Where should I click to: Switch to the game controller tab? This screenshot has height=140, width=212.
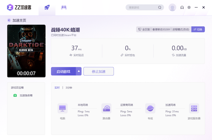64,7
